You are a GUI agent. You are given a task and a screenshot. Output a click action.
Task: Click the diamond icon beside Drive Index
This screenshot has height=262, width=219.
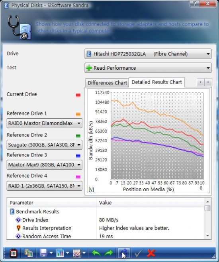tap(18, 220)
